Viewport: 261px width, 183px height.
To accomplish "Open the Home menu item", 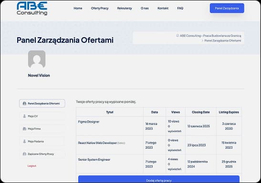I will pos(78,8).
